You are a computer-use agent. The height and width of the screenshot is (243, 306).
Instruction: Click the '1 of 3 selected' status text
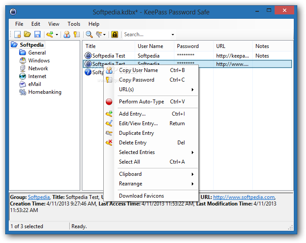[27, 226]
